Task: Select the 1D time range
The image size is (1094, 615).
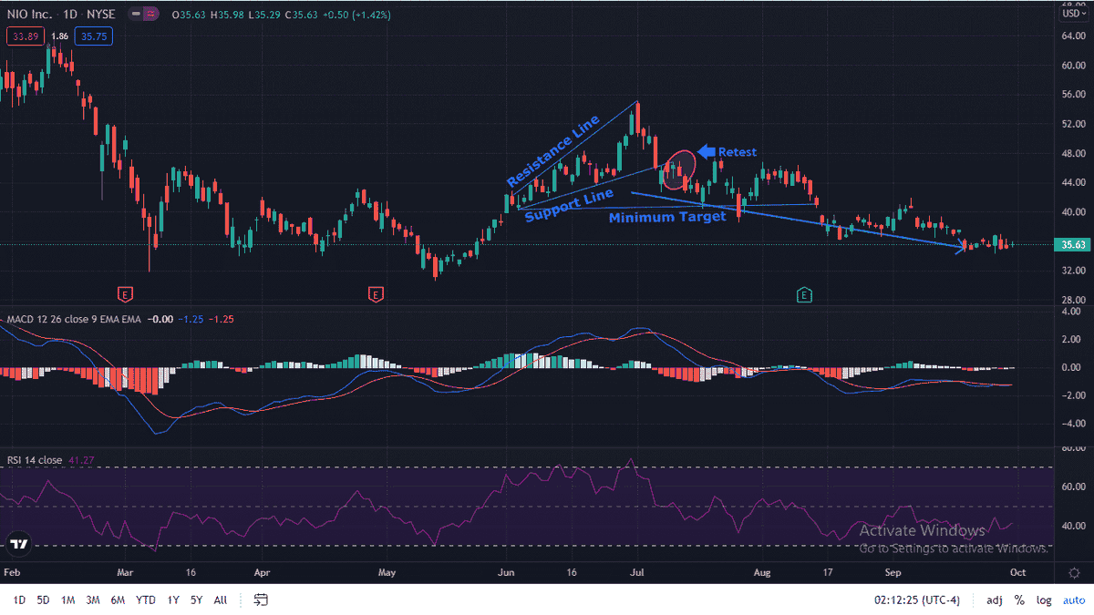Action: pyautogui.click(x=18, y=600)
